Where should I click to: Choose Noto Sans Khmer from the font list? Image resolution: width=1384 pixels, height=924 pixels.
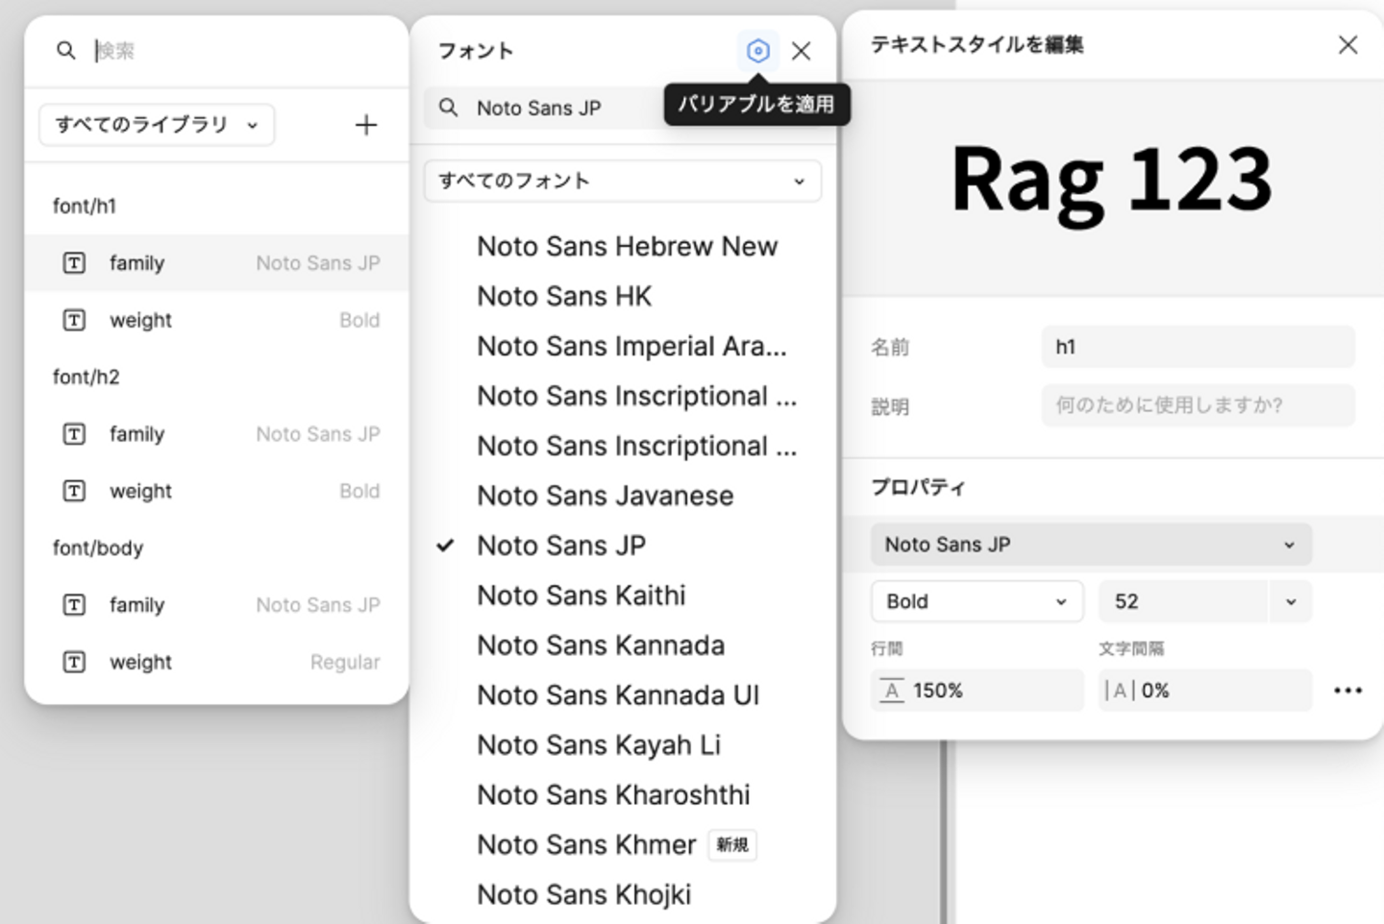586,845
